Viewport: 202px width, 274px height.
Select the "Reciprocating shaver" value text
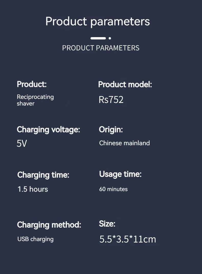pos(35,100)
